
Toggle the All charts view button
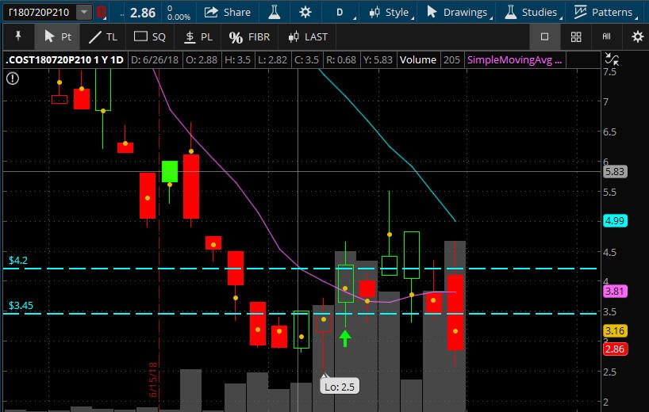(606, 36)
